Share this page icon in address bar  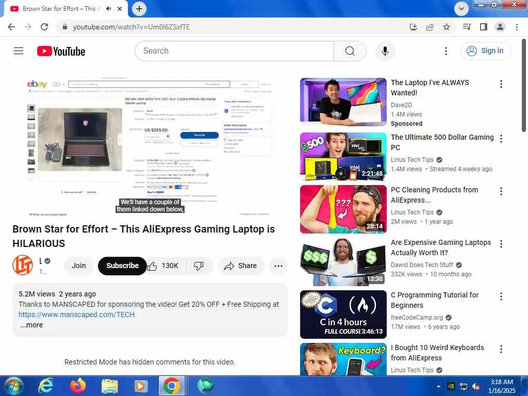(x=430, y=27)
